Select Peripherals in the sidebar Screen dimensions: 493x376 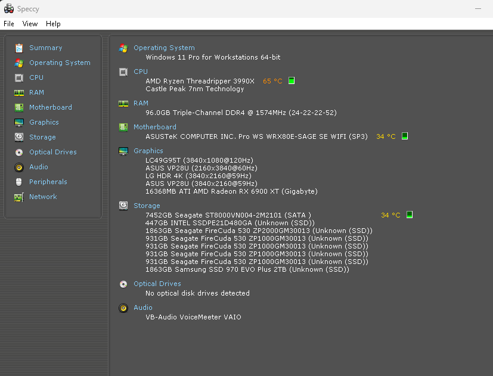pyautogui.click(x=48, y=182)
